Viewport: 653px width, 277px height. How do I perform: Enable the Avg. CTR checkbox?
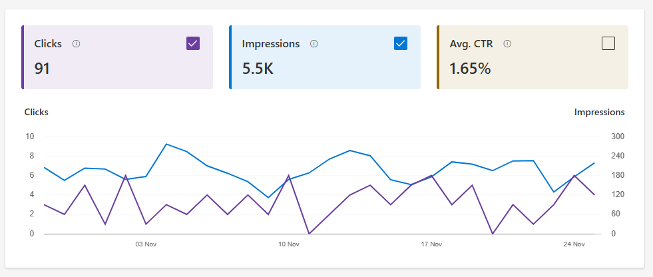point(608,43)
